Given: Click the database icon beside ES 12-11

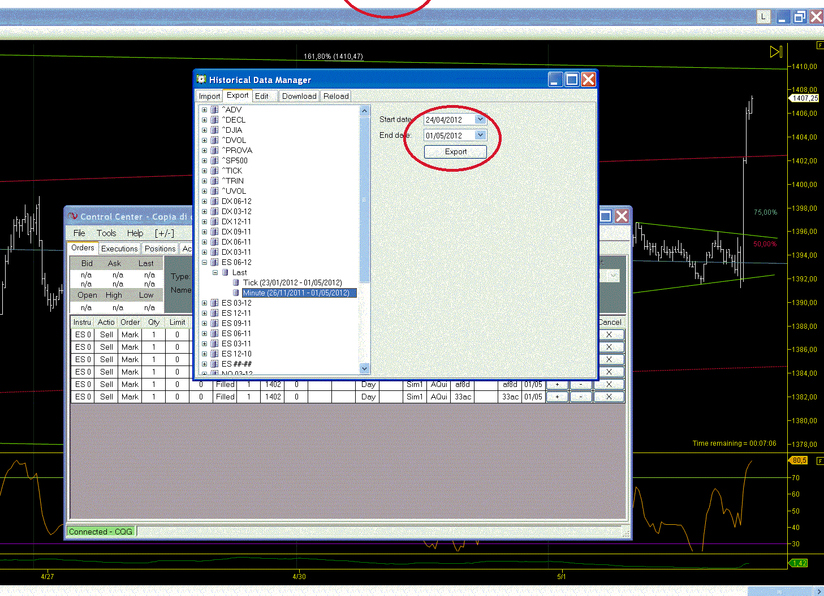Looking at the screenshot, I should [x=214, y=313].
